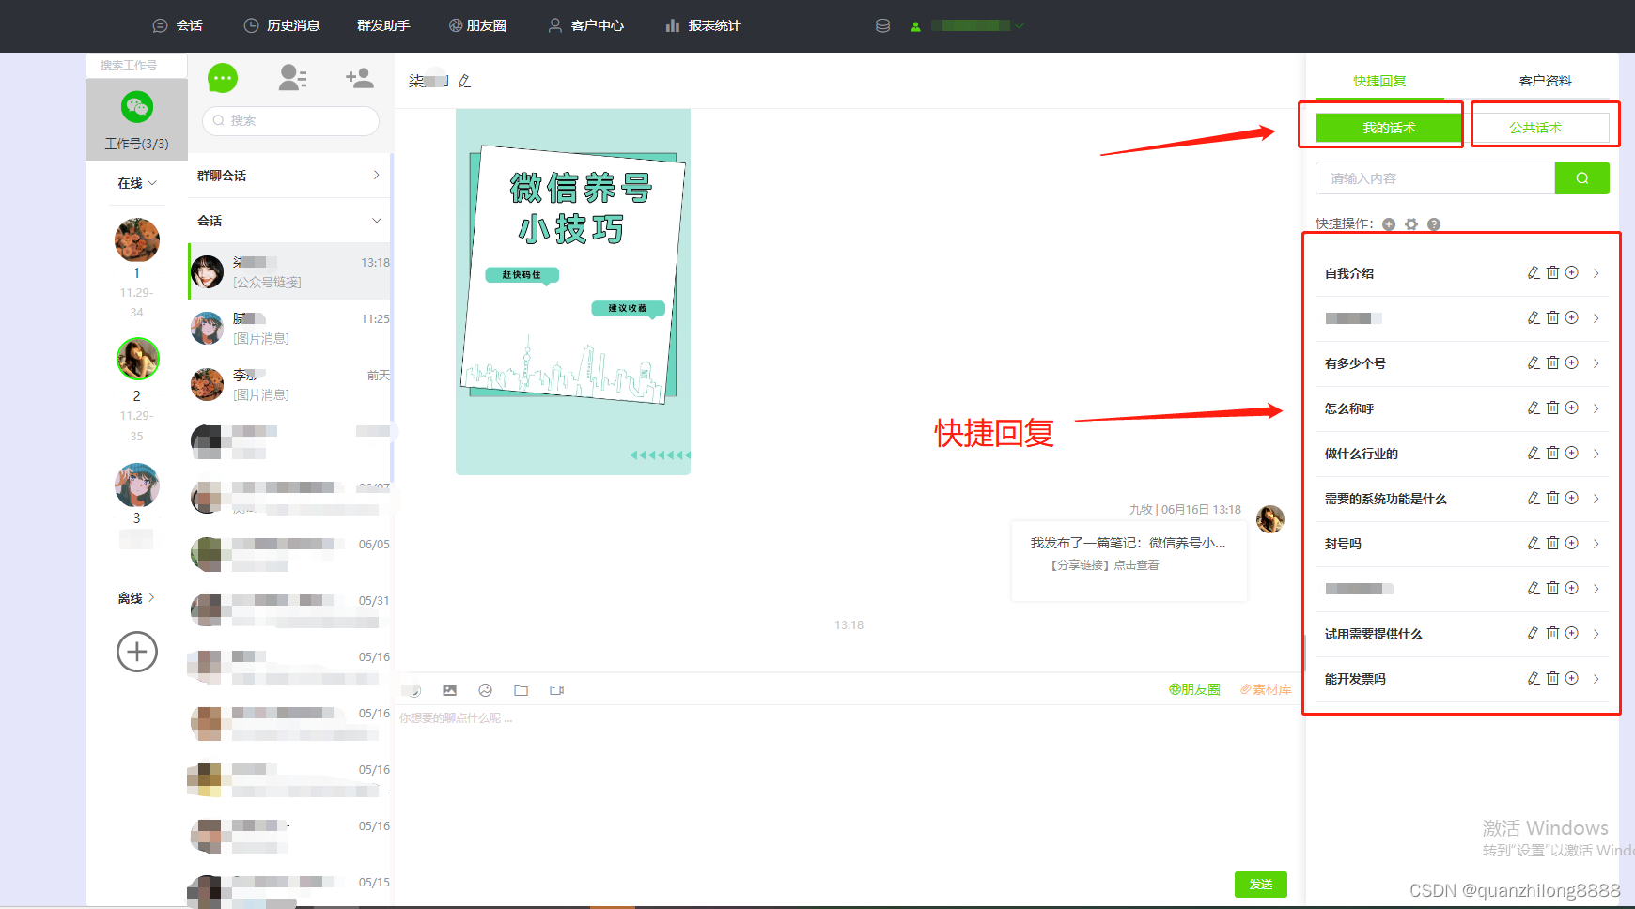
Task: Switch to the 快捷回复 tab
Action: pos(1379,81)
